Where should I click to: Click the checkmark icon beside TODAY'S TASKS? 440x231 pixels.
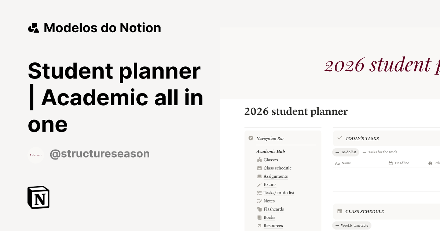(x=340, y=138)
